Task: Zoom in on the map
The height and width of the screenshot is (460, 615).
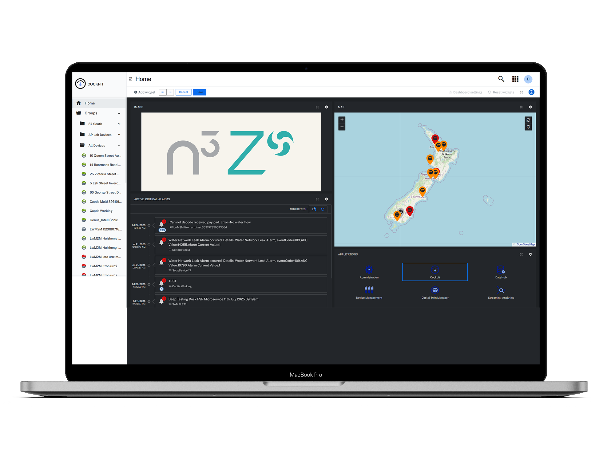Action: (x=342, y=120)
